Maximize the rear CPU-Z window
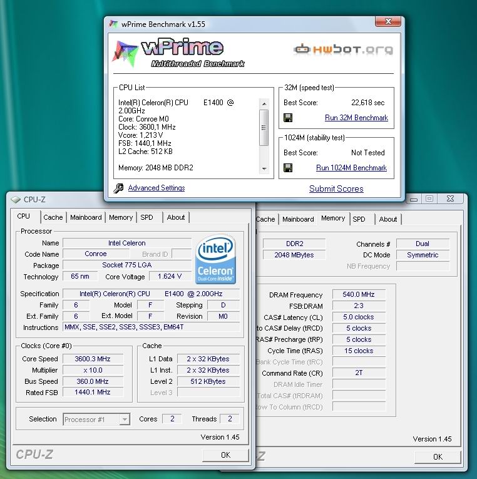This screenshot has height=479, width=477. pos(429,199)
